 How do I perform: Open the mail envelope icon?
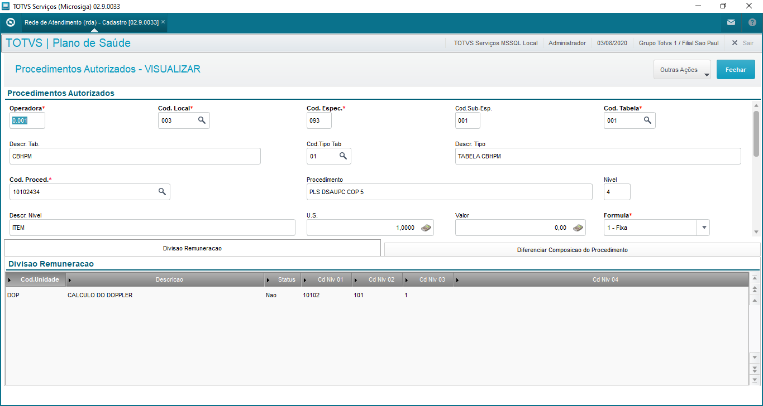click(x=731, y=22)
